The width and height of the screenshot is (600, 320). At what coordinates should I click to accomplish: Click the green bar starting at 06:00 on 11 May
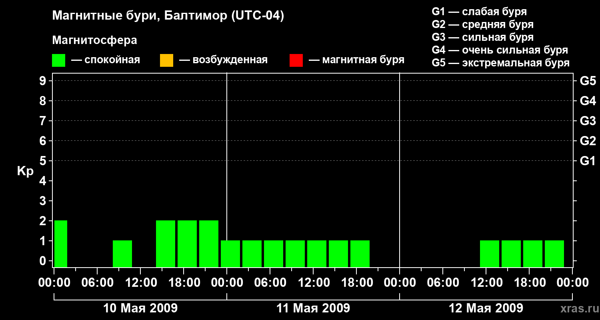274,254
